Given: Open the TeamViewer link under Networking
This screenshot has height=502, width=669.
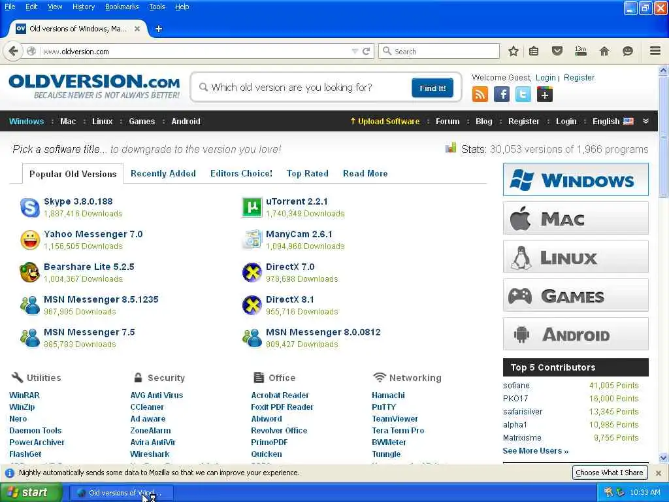Looking at the screenshot, I should point(395,419).
